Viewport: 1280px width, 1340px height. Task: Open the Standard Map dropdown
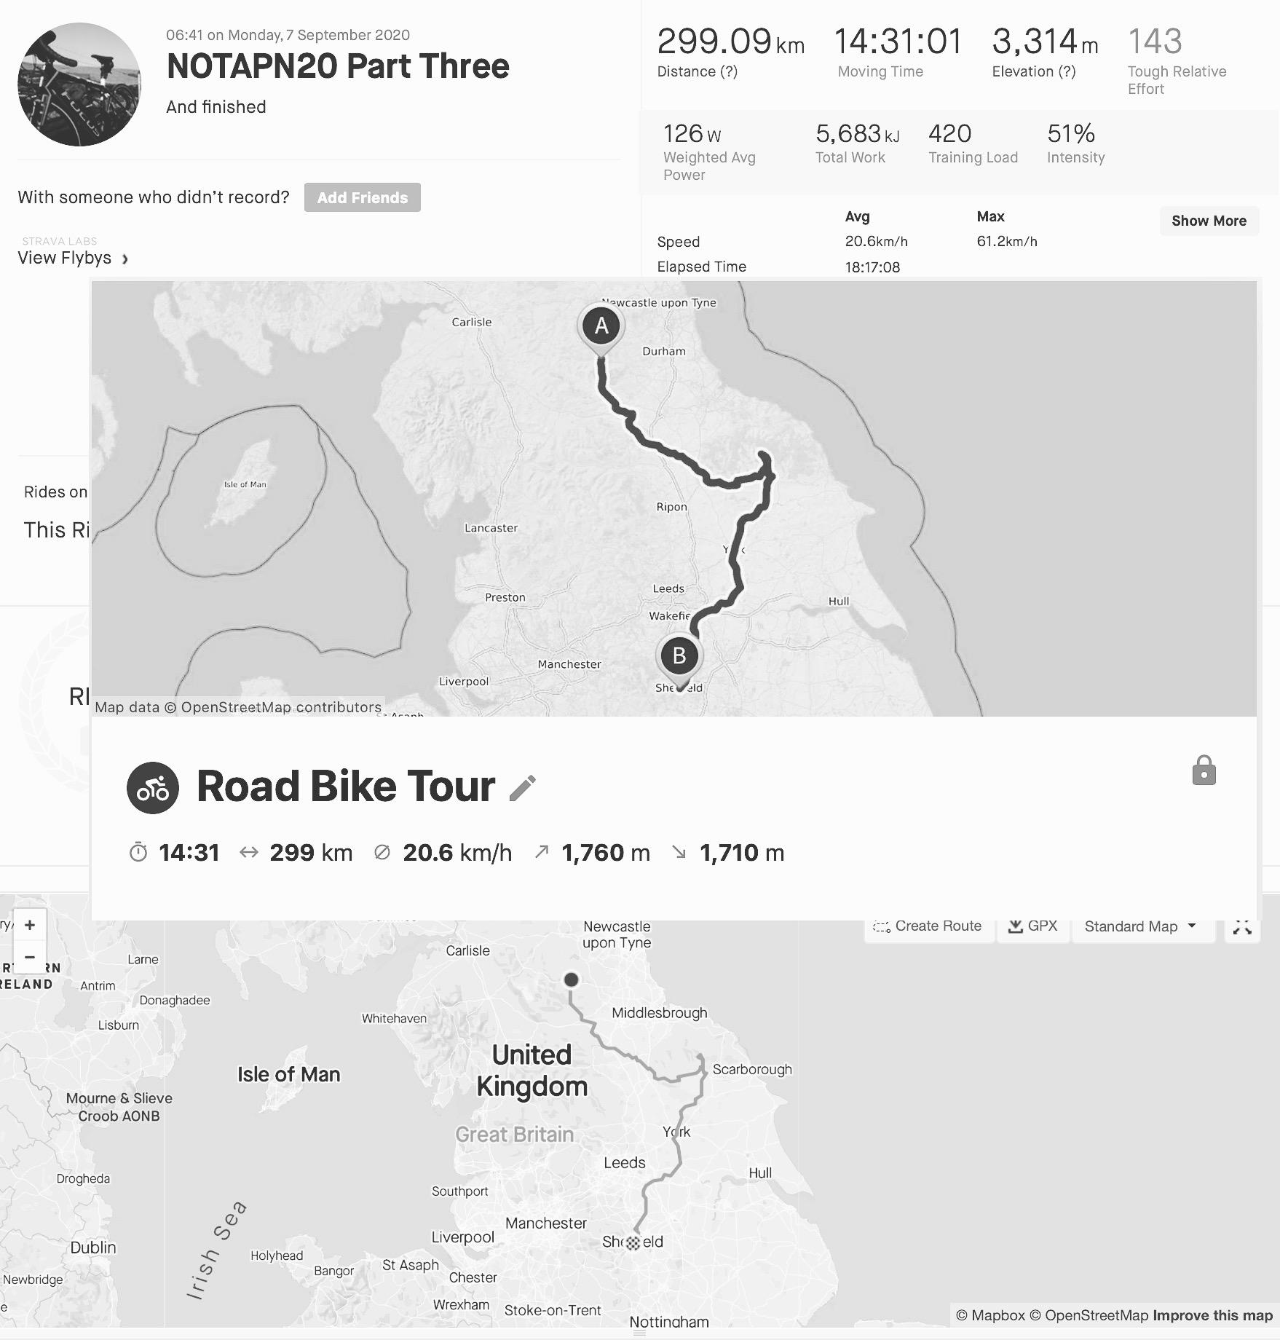[1139, 926]
